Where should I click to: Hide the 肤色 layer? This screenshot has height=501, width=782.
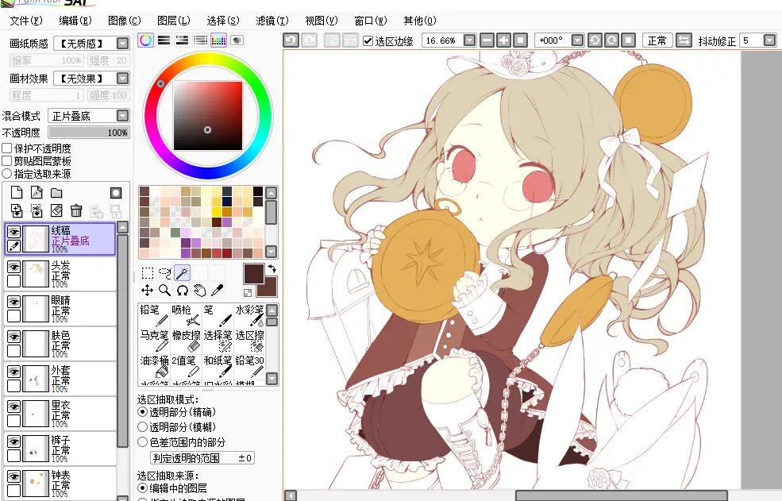14,337
